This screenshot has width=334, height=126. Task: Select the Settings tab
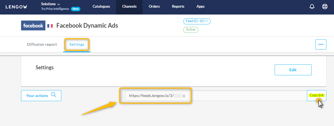click(x=77, y=44)
